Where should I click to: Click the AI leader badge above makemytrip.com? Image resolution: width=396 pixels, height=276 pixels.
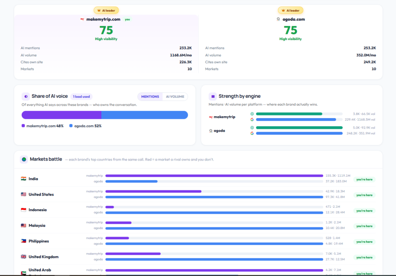click(x=106, y=10)
